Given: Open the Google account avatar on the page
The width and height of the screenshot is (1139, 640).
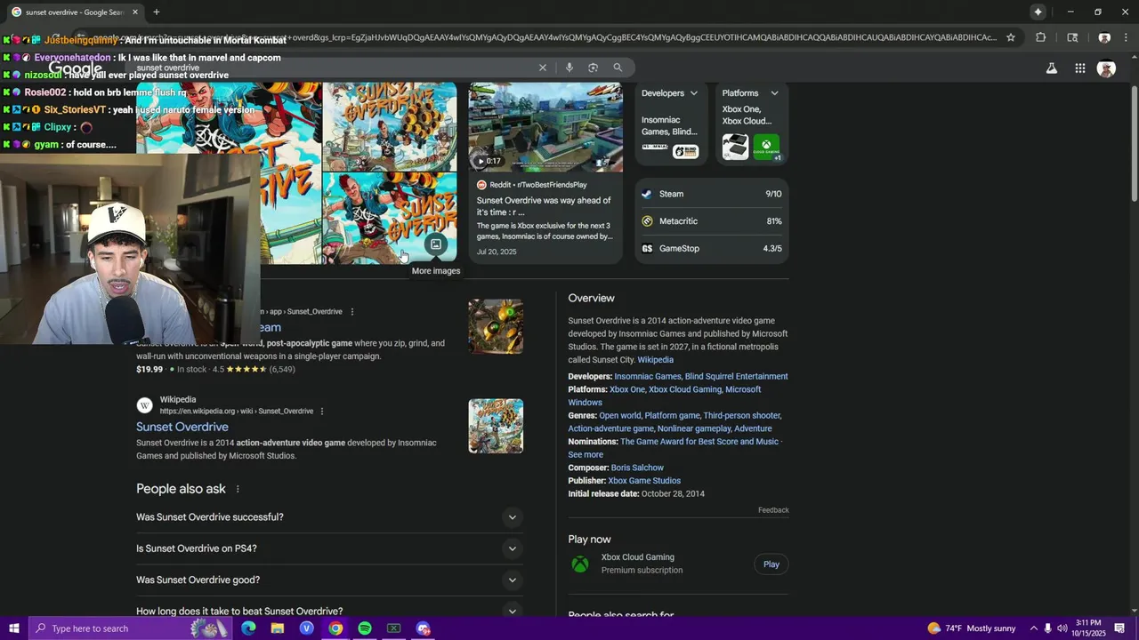Looking at the screenshot, I should [1106, 68].
